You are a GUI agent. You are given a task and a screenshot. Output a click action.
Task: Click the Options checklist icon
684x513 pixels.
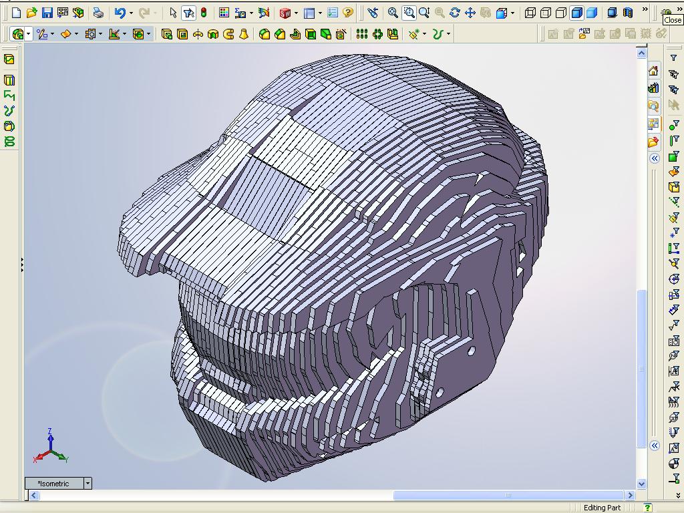(x=333, y=13)
